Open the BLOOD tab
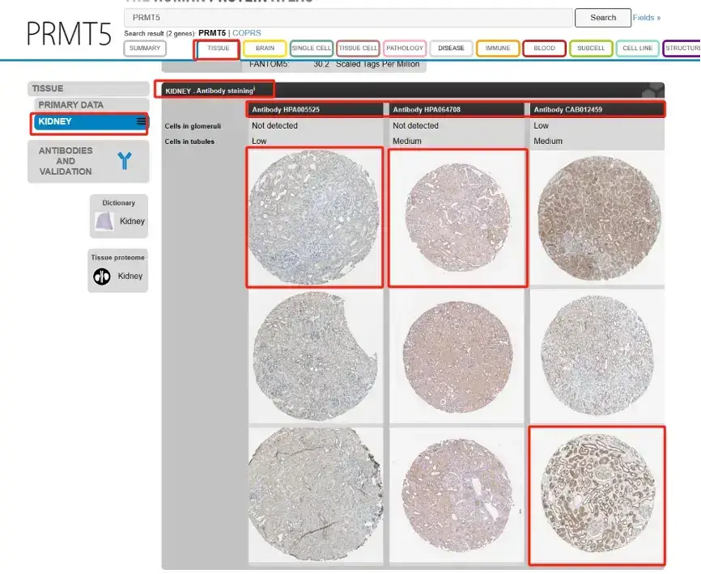Image resolution: width=701 pixels, height=574 pixels. pyautogui.click(x=544, y=49)
